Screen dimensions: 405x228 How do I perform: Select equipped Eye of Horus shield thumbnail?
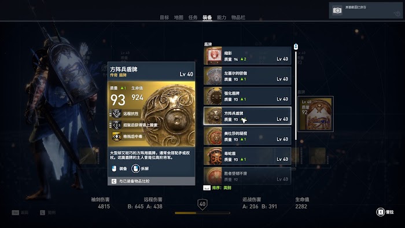tap(316, 114)
